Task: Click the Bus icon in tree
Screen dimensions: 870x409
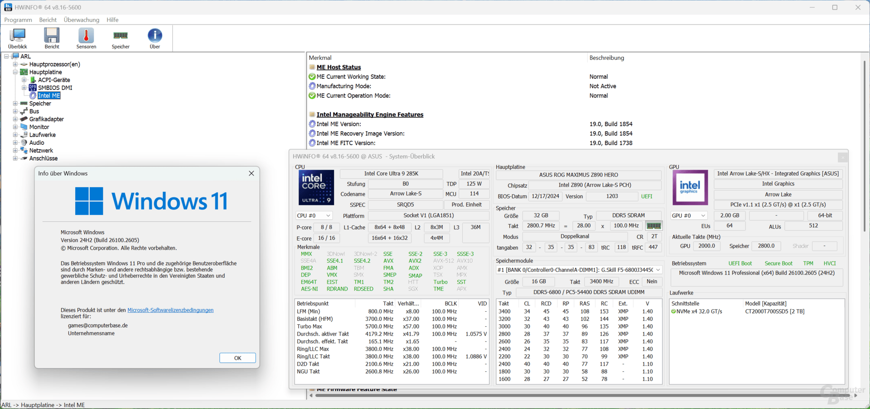Action: 24,111
